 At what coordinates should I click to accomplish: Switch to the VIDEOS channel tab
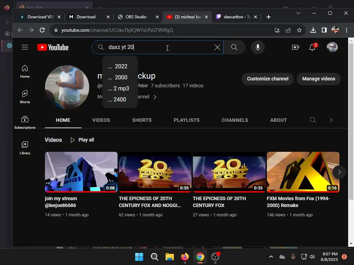click(x=101, y=120)
